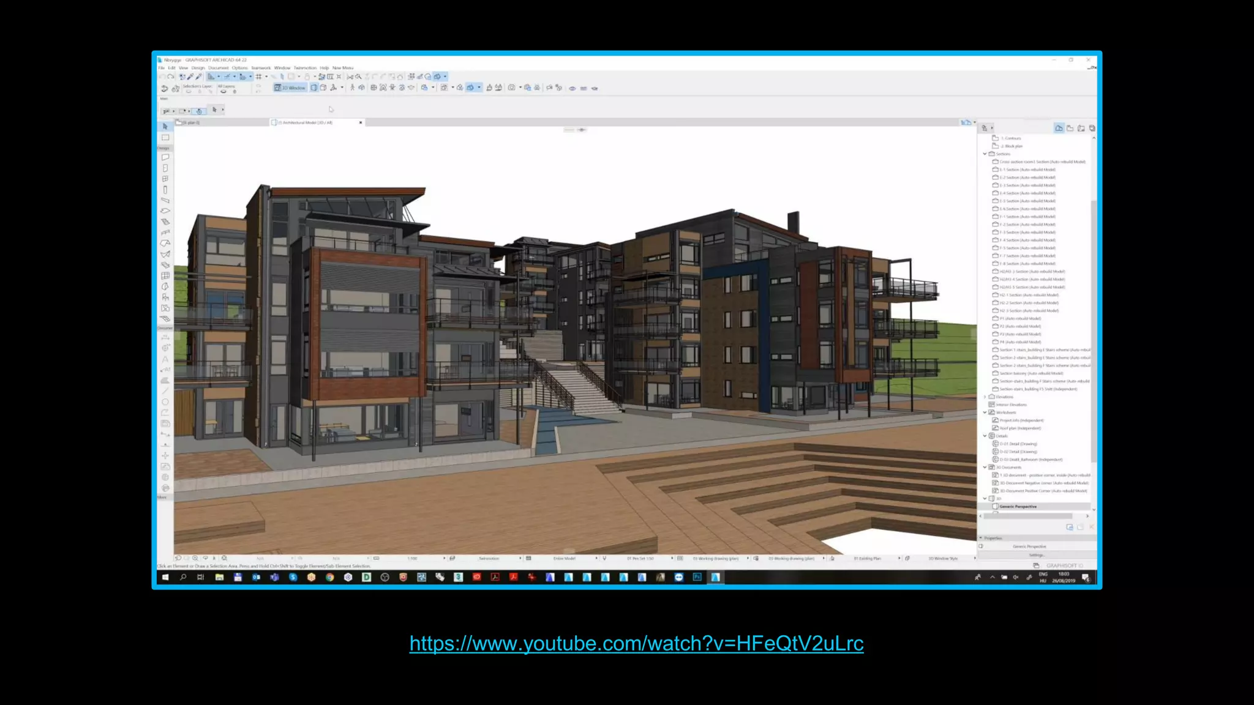Collapse the Properties panel header
Screen dimensions: 1254x705
(x=981, y=538)
